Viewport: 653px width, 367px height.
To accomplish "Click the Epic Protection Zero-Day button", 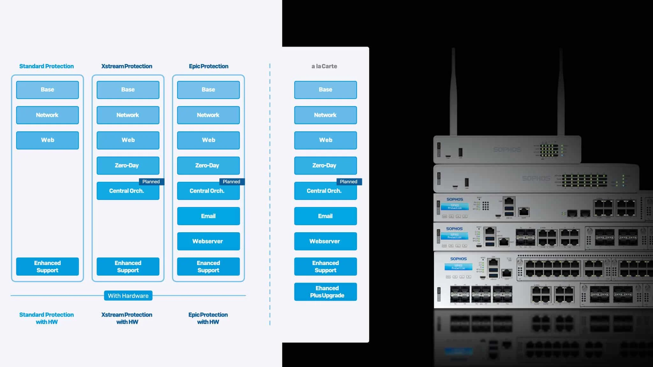I will [208, 165].
